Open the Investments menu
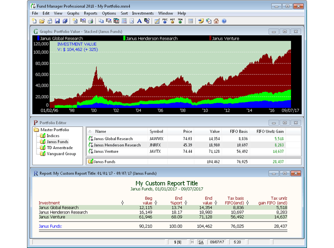 coord(143,13)
